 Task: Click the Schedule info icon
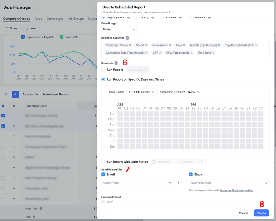[x=116, y=63]
